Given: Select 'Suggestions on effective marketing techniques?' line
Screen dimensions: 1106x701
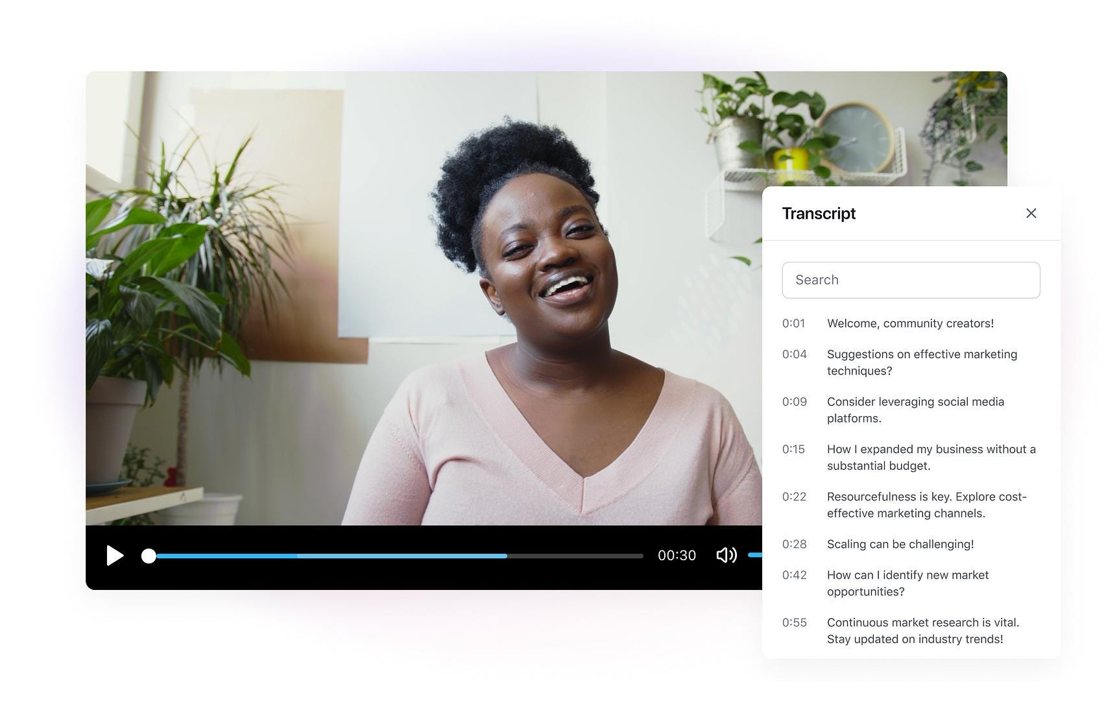Looking at the screenshot, I should click(922, 363).
